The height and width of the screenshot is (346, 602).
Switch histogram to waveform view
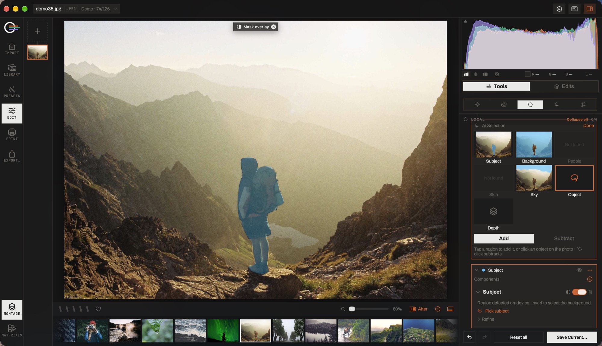[x=476, y=74]
